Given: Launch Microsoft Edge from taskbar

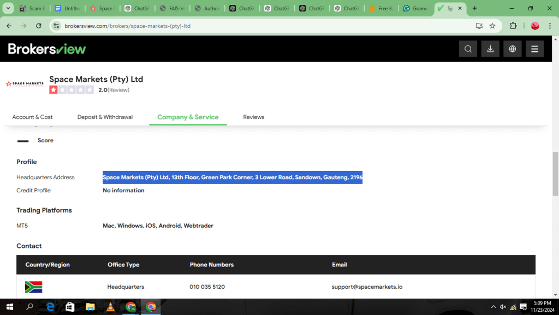Looking at the screenshot, I should coord(50,307).
